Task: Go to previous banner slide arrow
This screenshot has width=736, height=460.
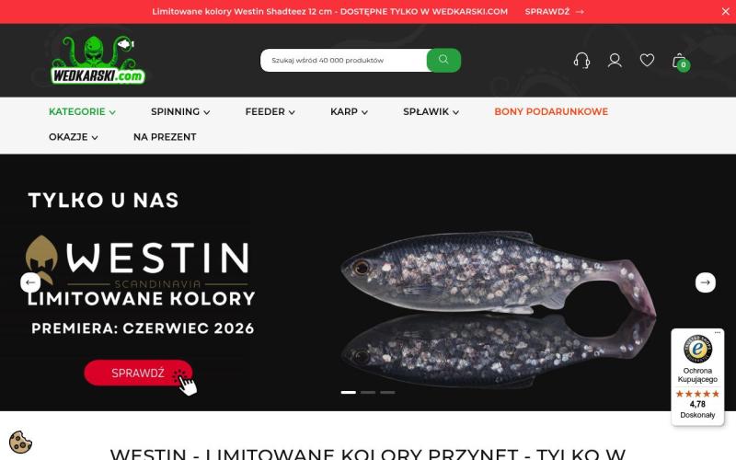Action: coord(30,282)
